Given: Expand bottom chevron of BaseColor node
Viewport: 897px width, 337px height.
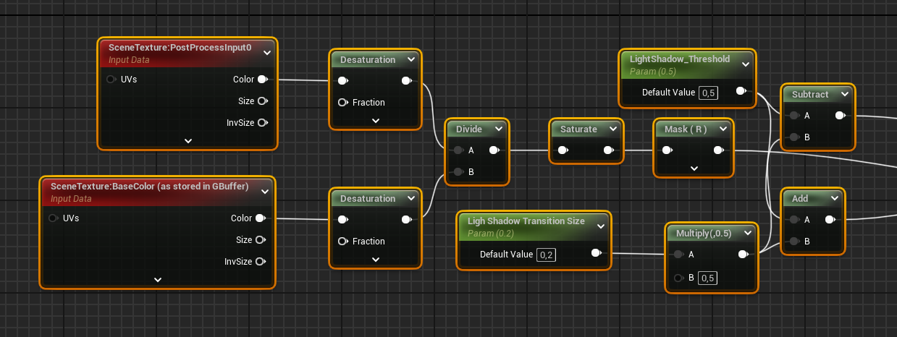Looking at the screenshot, I should (x=158, y=280).
